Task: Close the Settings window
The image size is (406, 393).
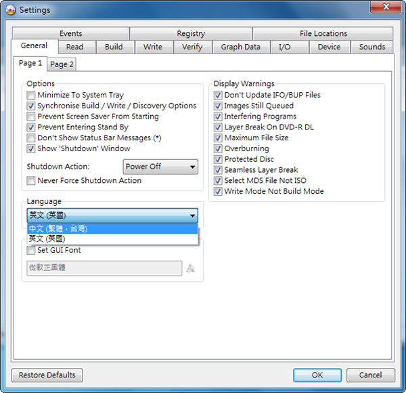Action: tap(386, 7)
